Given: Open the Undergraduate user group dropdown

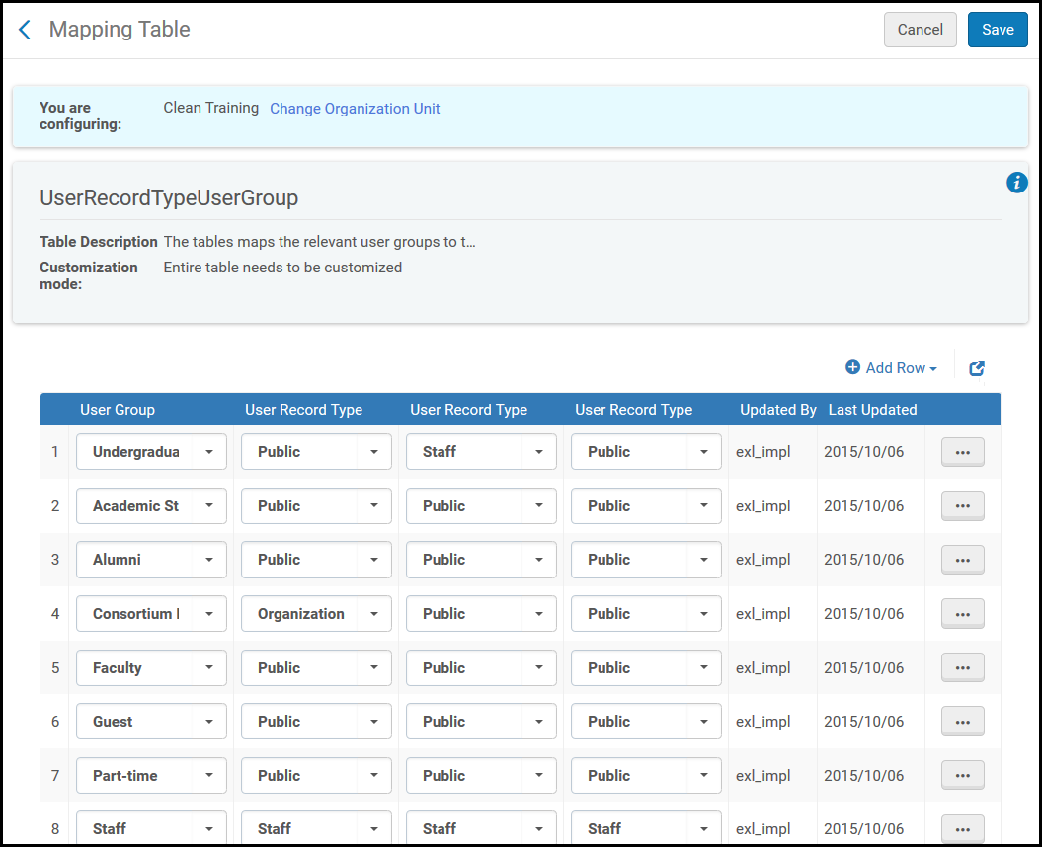Looking at the screenshot, I should click(151, 452).
